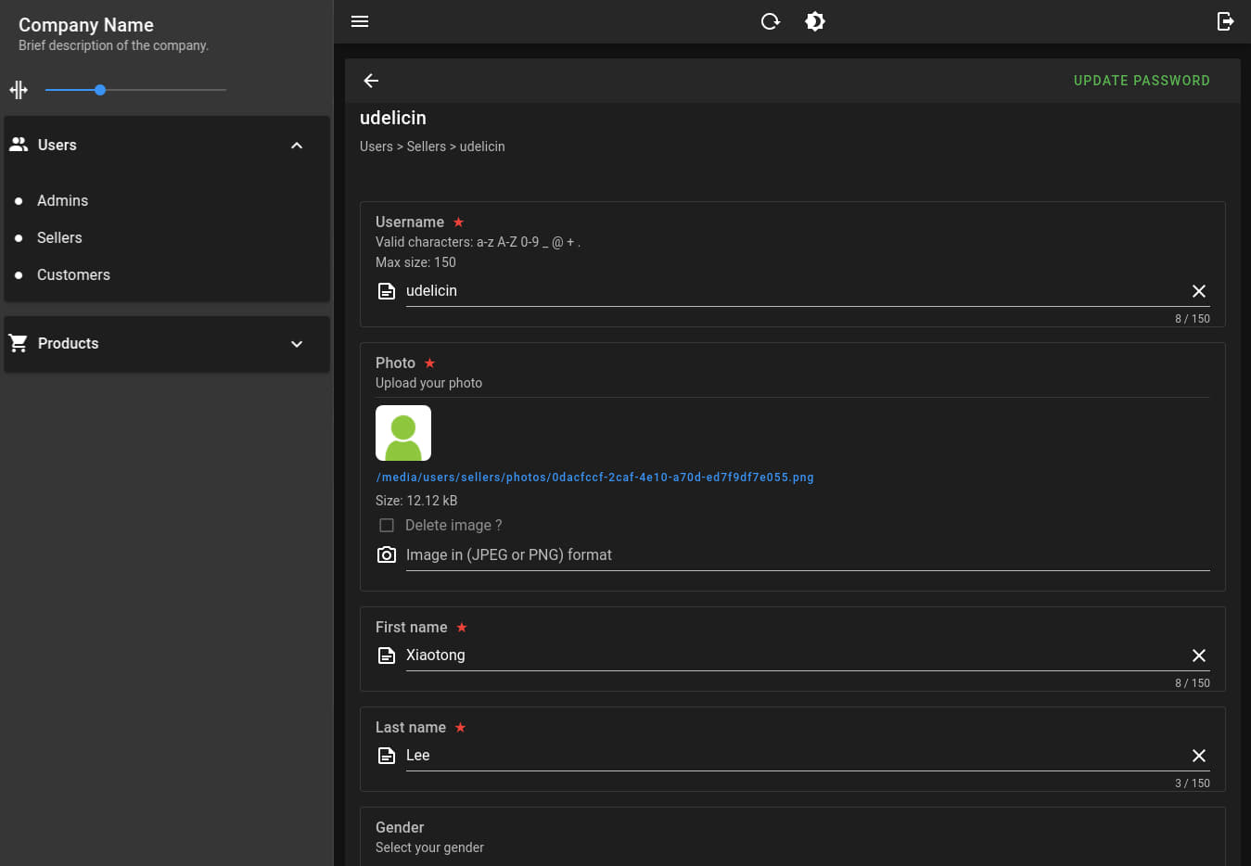Screen dimensions: 1251x866
Task: Click the sidebar width slider handle
Action: click(x=100, y=90)
